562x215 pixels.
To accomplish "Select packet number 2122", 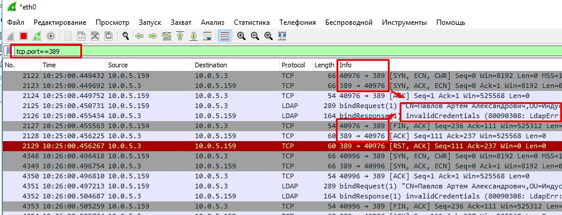I will pyautogui.click(x=282, y=76).
